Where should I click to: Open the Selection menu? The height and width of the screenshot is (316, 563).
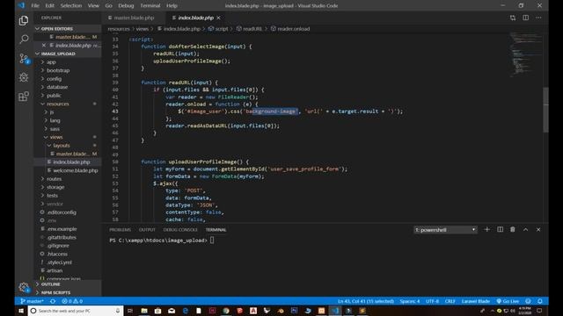[x=70, y=5]
